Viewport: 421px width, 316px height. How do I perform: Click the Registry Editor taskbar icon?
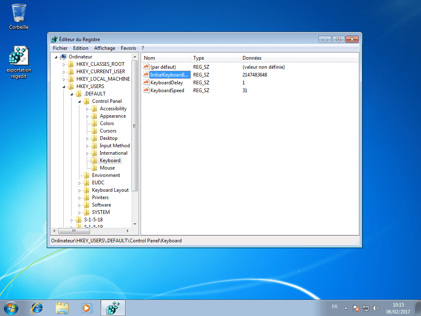pyautogui.click(x=113, y=307)
